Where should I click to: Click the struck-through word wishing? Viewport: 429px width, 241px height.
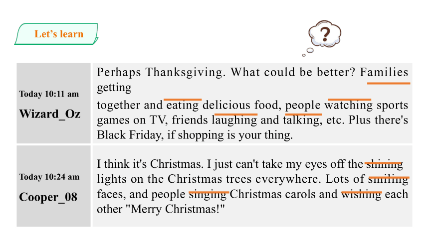pos(362,194)
